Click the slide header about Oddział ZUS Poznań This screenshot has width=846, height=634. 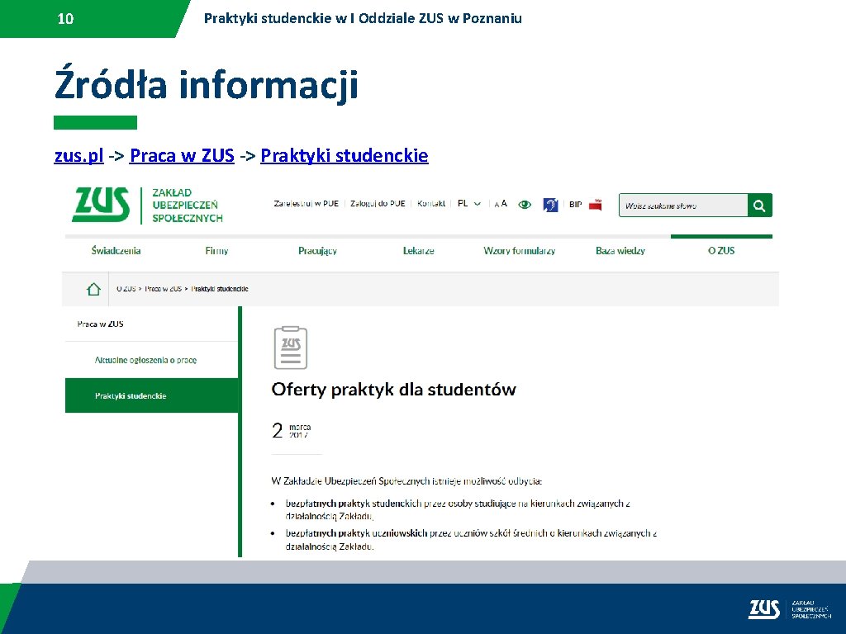pyautogui.click(x=363, y=18)
